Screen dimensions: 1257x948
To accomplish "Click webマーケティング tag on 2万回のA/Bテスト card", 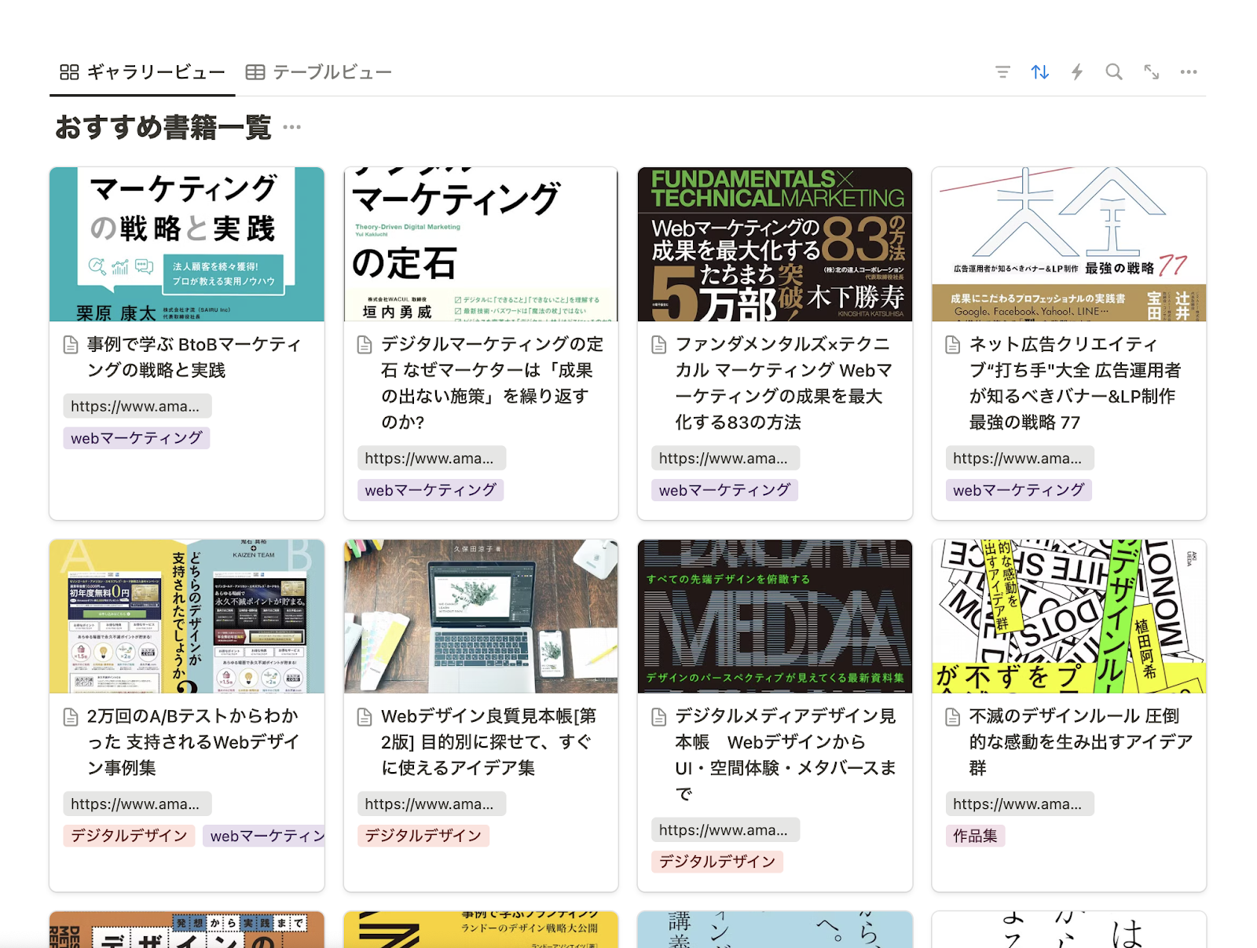I will pos(264,836).
